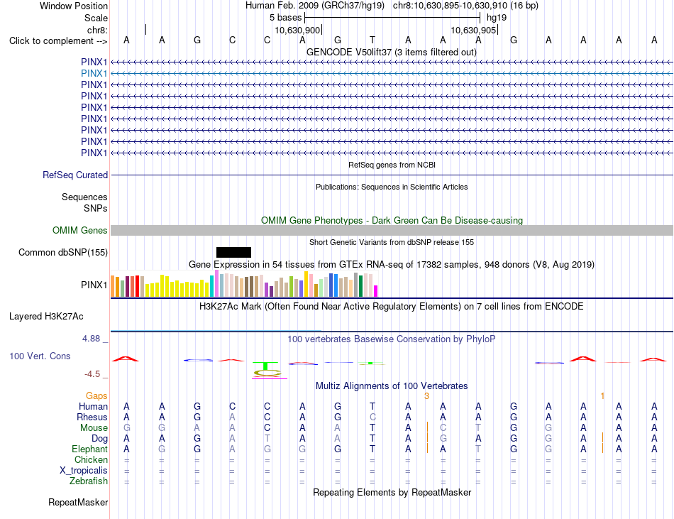Click 'GENCODE V50lift37 (3 items filtered out)' title
674x519 pixels.
pyautogui.click(x=391, y=52)
